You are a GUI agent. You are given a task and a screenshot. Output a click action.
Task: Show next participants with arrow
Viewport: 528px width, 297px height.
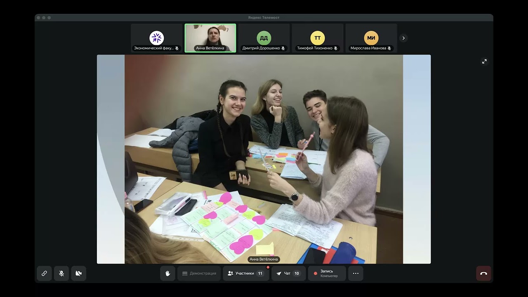403,38
